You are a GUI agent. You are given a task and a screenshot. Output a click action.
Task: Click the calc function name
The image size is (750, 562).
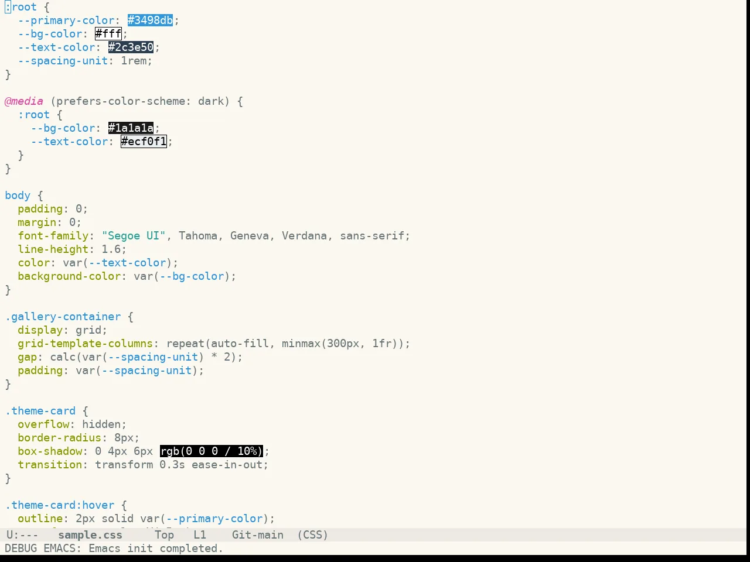[x=63, y=357]
